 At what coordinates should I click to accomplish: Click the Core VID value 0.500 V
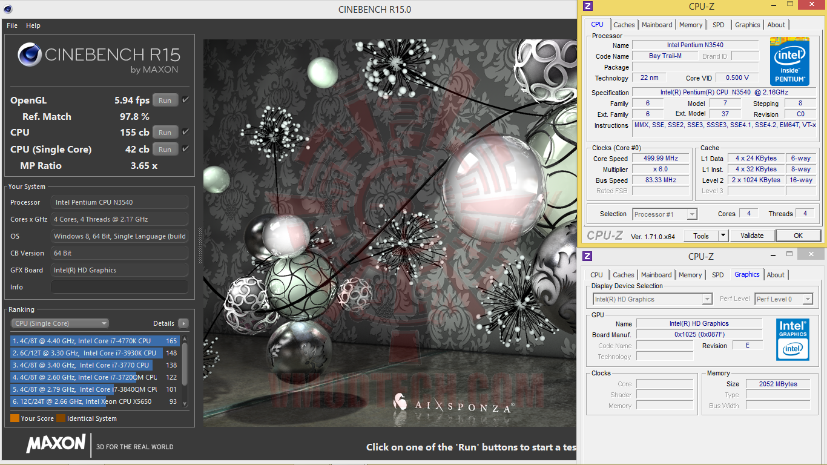[737, 78]
